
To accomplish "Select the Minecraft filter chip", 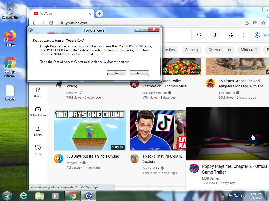I will click(x=249, y=50).
